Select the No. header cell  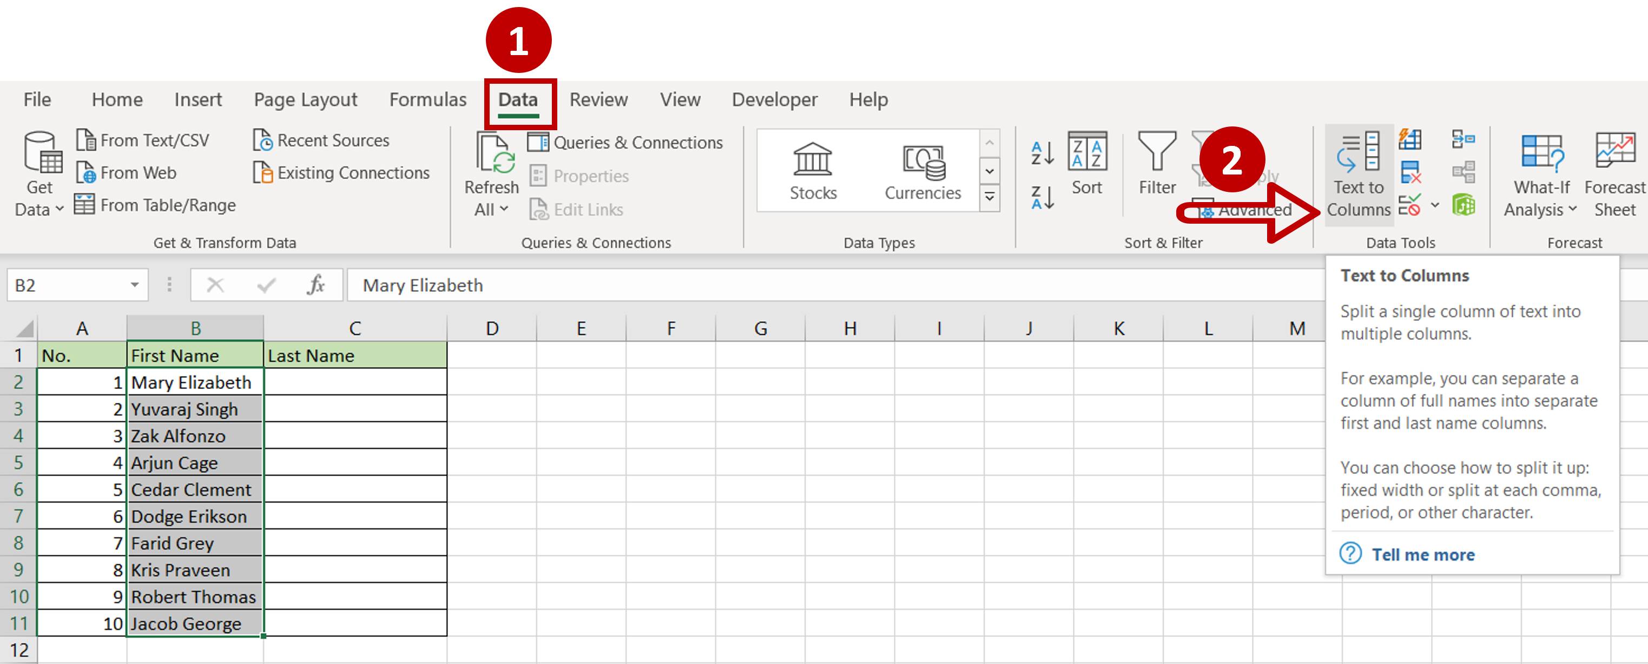pyautogui.click(x=82, y=356)
